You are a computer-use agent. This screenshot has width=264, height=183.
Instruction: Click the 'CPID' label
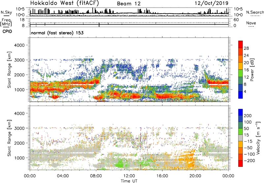pyautogui.click(x=7, y=31)
